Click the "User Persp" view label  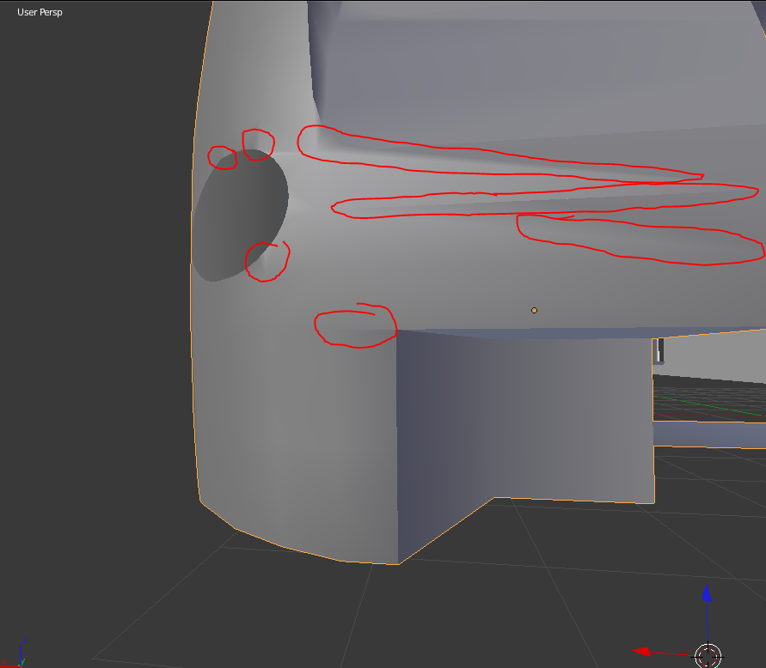click(40, 12)
